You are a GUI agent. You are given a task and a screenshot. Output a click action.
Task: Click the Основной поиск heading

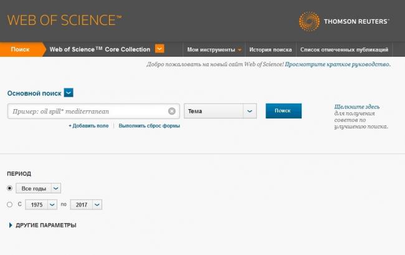34,94
